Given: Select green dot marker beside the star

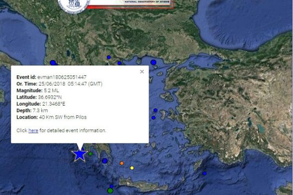Looking at the screenshot, I should tap(90, 154).
